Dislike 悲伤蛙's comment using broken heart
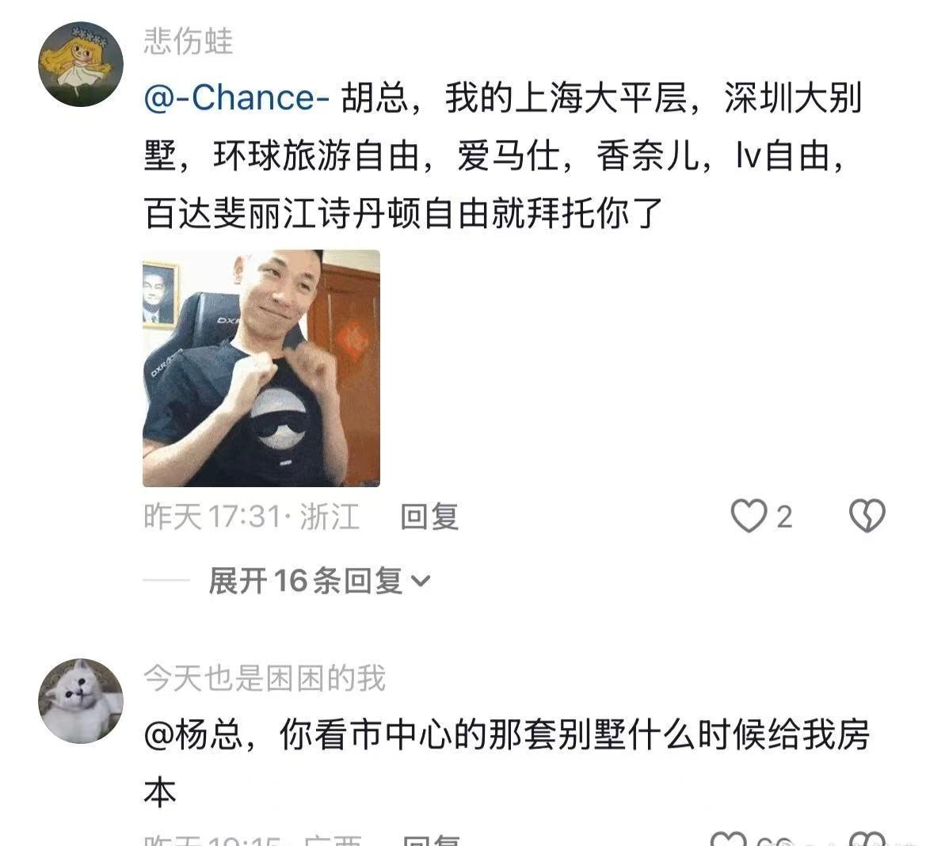The height and width of the screenshot is (846, 926). (x=867, y=516)
